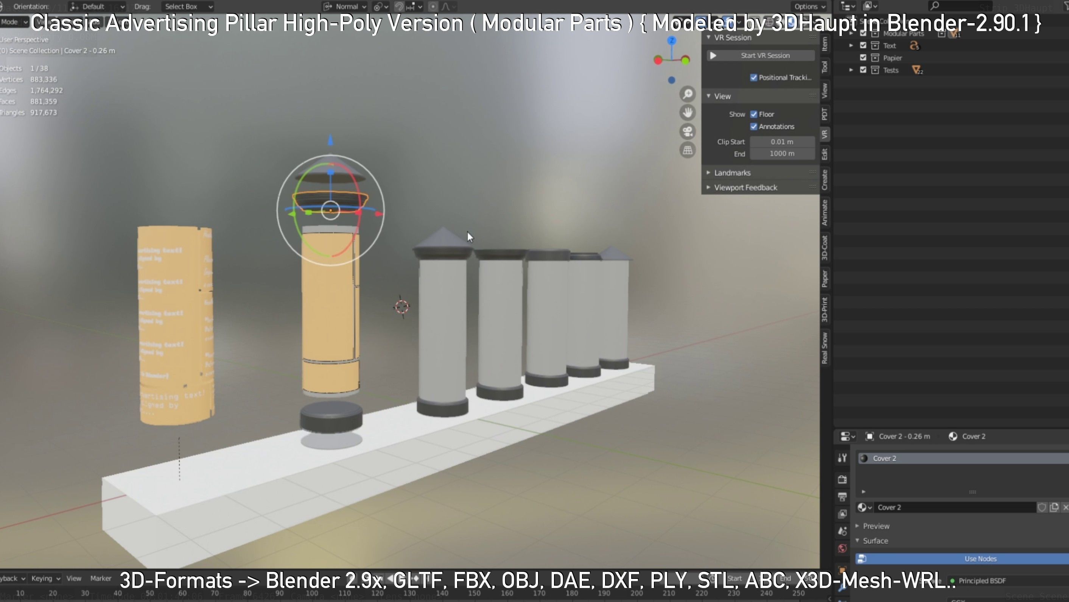Open the Orientation Default dropdown
Screen dimensions: 1069x602
[x=98, y=7]
